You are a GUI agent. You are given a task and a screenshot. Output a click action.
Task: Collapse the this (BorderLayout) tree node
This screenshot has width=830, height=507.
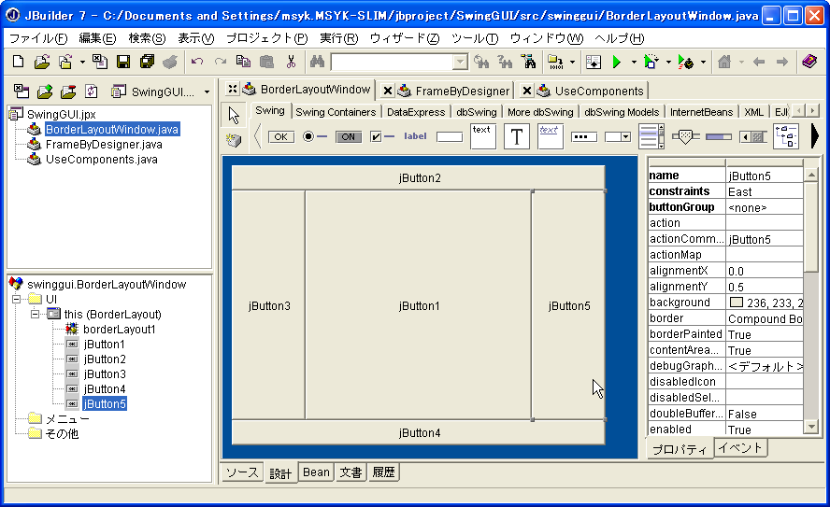coord(35,315)
